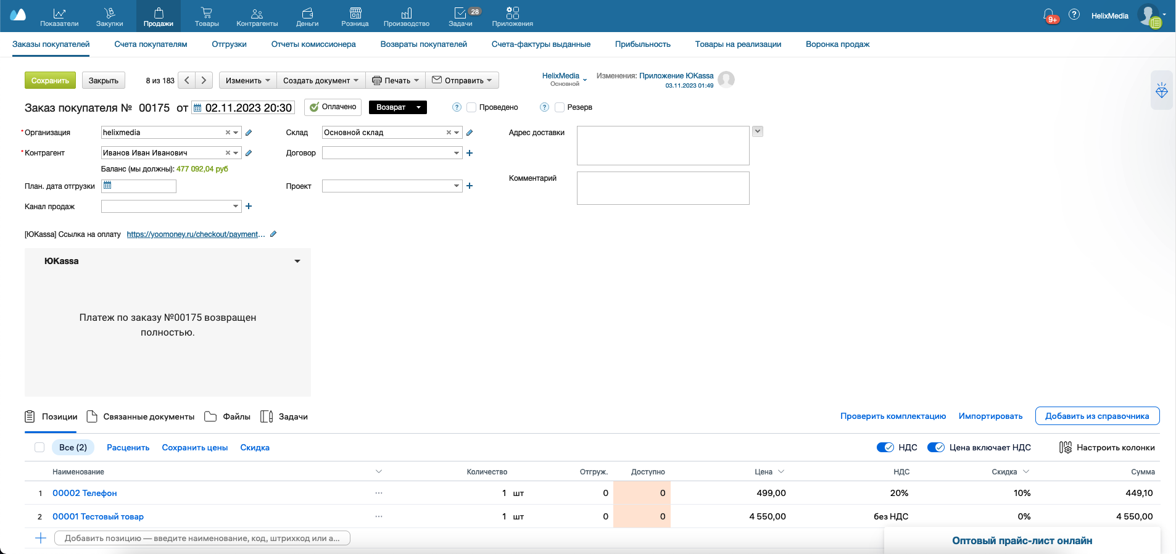
Task: Switch off the НДС toggle
Action: [885, 447]
